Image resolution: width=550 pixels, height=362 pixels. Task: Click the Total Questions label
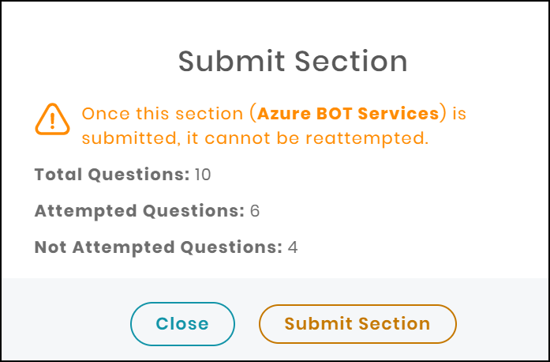point(112,175)
